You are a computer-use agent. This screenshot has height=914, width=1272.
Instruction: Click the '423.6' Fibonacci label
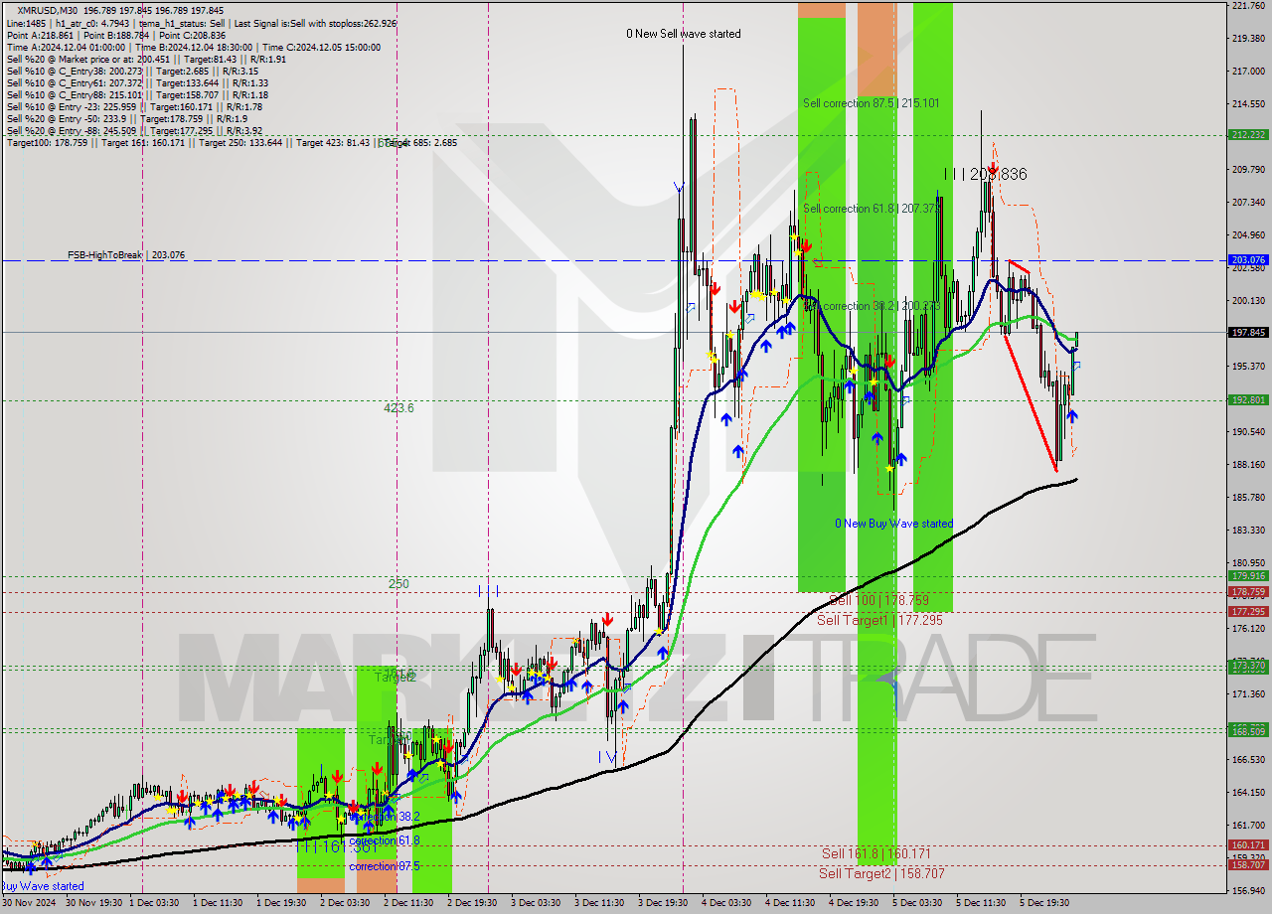[x=398, y=407]
